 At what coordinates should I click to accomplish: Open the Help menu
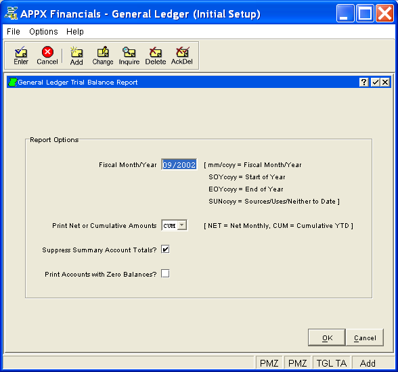tap(75, 32)
